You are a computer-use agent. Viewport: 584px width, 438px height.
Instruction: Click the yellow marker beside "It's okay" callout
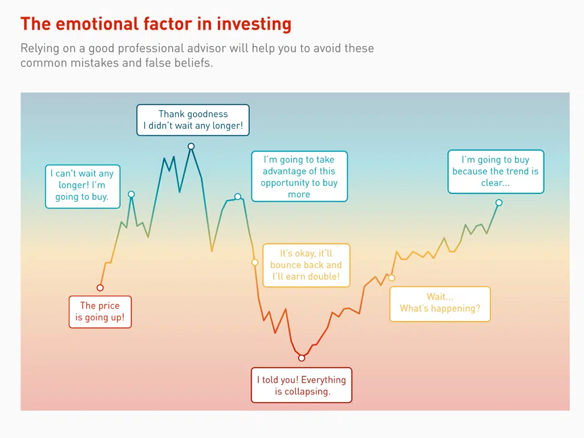[x=255, y=262]
